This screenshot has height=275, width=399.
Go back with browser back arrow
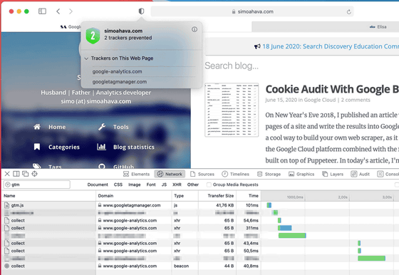pos(58,11)
